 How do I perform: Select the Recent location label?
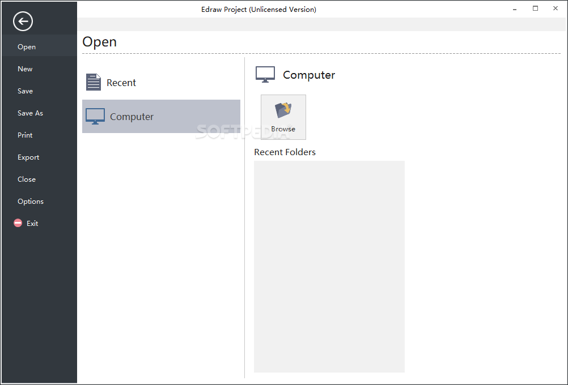121,83
